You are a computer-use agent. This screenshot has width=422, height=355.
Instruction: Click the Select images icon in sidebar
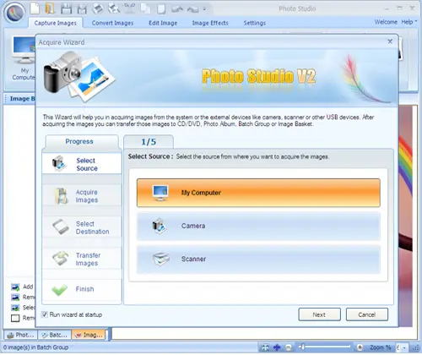[15, 308]
